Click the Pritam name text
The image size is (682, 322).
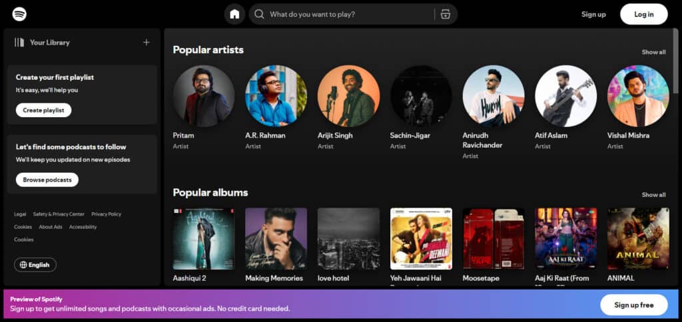(183, 136)
